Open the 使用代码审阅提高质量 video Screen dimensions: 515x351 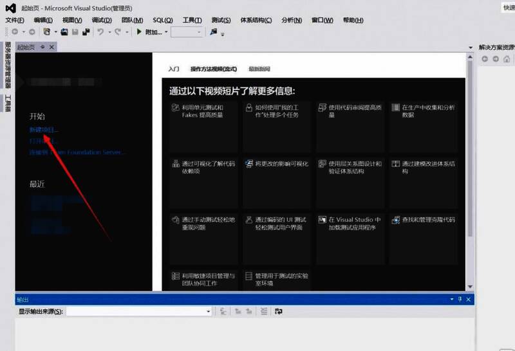click(x=350, y=126)
